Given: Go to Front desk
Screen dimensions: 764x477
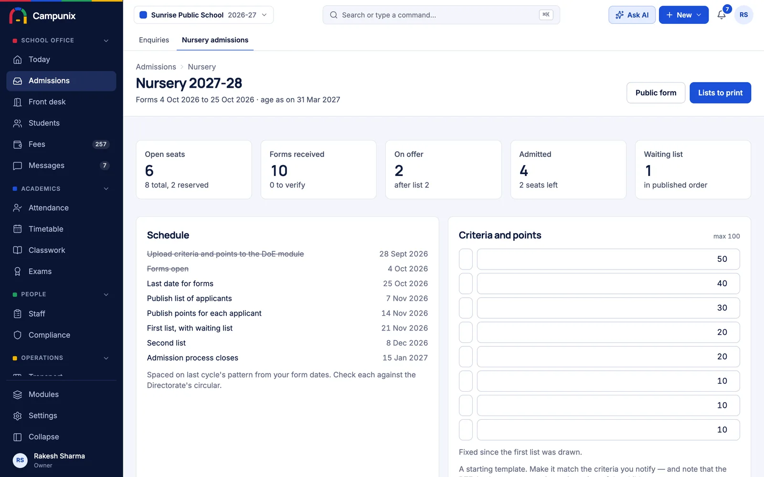Looking at the screenshot, I should click(61, 102).
